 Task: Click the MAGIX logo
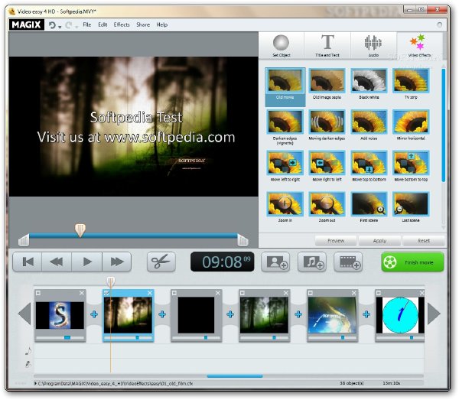coord(26,25)
